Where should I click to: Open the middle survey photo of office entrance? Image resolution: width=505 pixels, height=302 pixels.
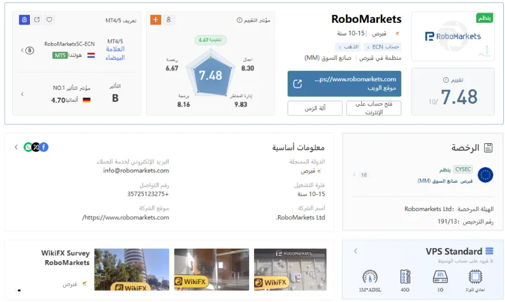[x=211, y=270]
